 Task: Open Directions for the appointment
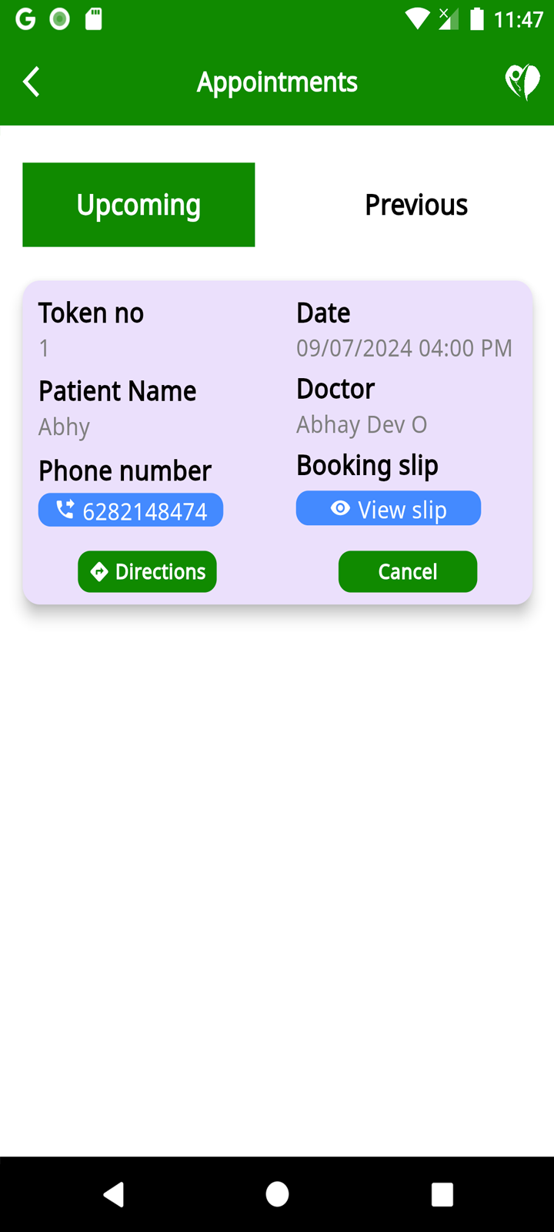(147, 571)
